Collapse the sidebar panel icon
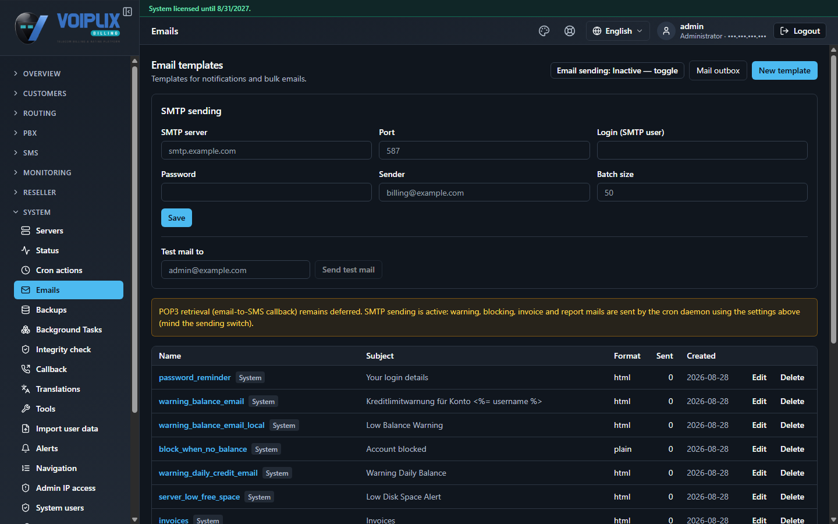 pos(127,12)
